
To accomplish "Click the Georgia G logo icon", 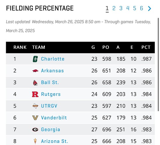I will (x=35, y=130).
